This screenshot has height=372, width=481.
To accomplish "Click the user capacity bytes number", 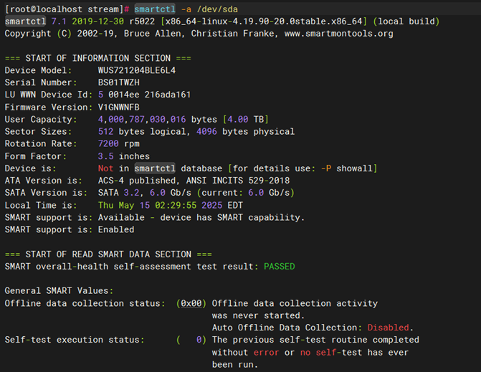I will [x=142, y=119].
